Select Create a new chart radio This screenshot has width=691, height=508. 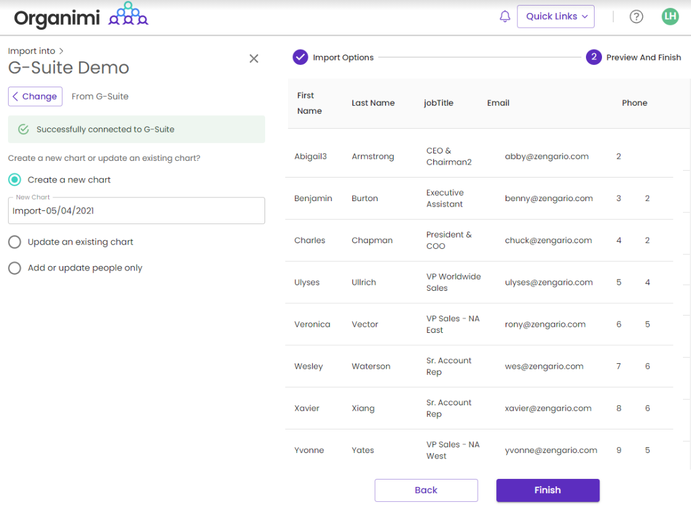point(15,180)
